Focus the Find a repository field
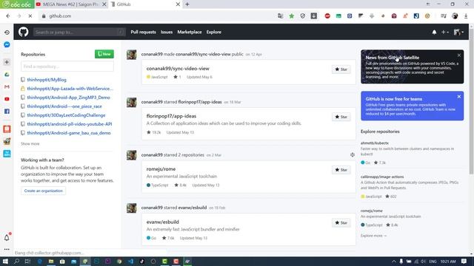 point(67,66)
